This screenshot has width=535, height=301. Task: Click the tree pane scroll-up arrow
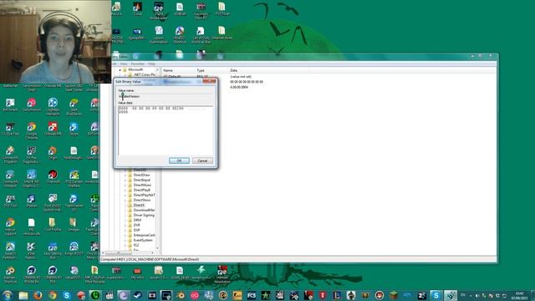point(157,69)
